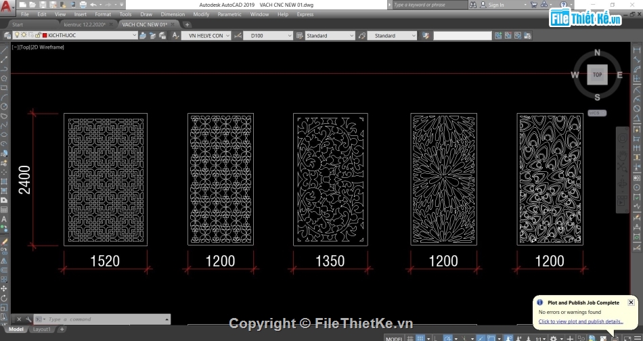Click the Open file icon
643x341 pixels.
coord(32,5)
